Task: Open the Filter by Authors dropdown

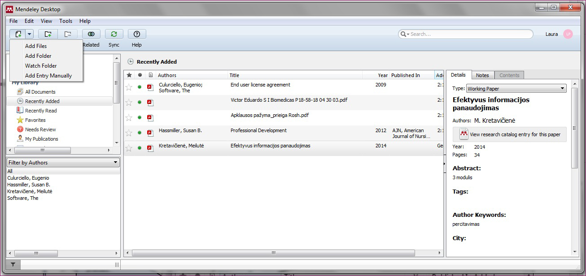Action: click(x=63, y=163)
